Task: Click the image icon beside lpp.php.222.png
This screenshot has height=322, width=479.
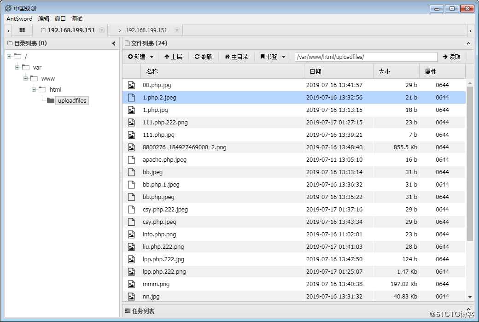Action: [x=131, y=272]
